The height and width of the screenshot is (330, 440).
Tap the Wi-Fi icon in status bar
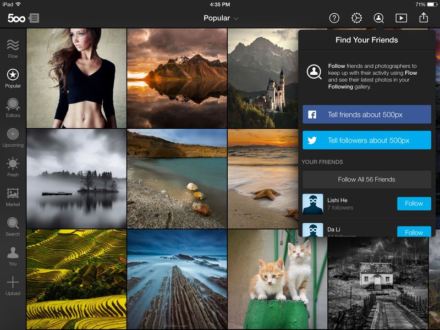coord(18,4)
